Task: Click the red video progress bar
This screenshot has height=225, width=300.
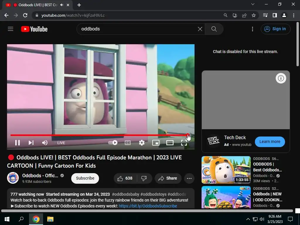Action: click(x=99, y=135)
